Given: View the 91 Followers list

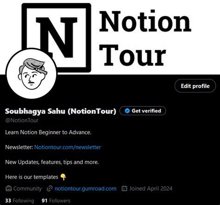Looking at the screenshot, I should click(x=56, y=201).
